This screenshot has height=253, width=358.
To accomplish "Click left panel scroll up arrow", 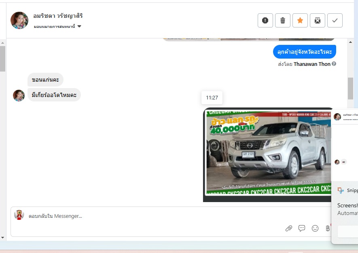I will tap(2, 43).
